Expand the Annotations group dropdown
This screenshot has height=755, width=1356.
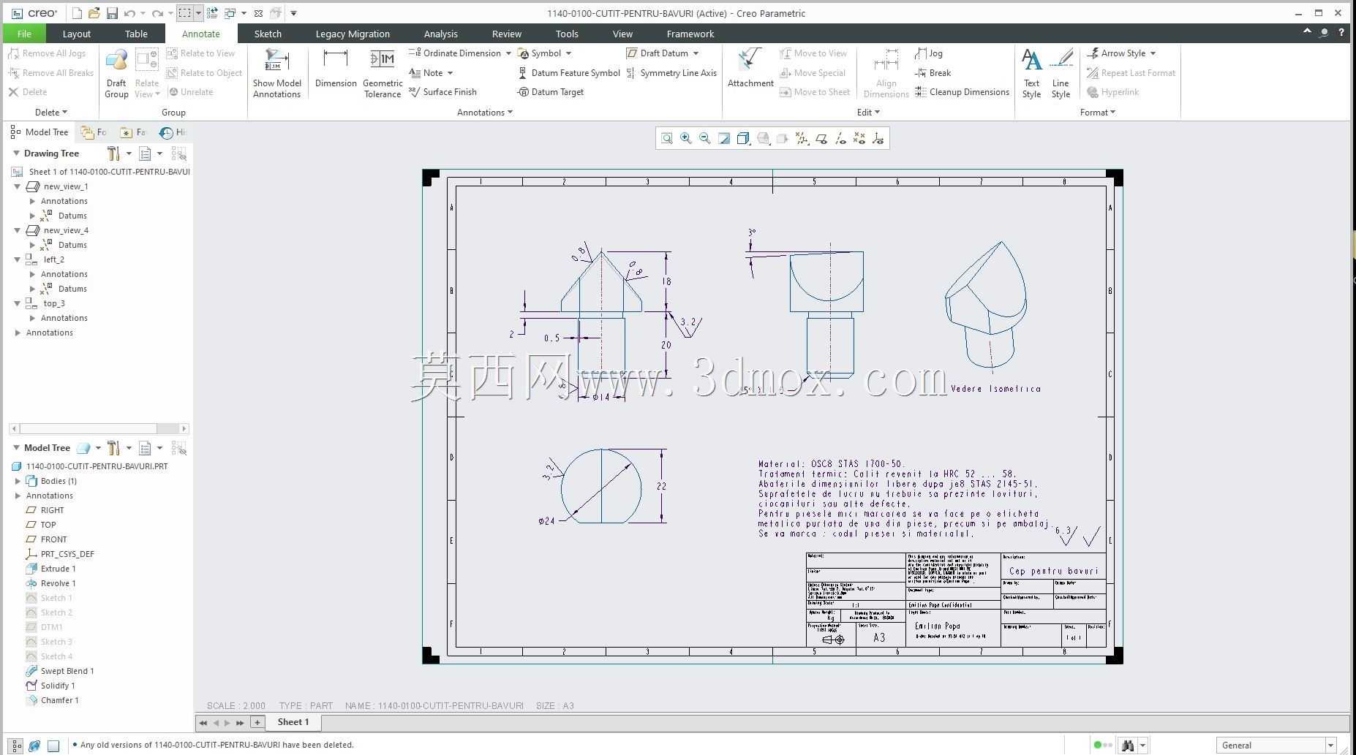485,113
